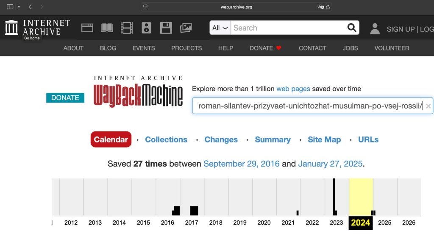The width and height of the screenshot is (434, 234).
Task: Expand the sidebar options chevron
Action: point(19,7)
